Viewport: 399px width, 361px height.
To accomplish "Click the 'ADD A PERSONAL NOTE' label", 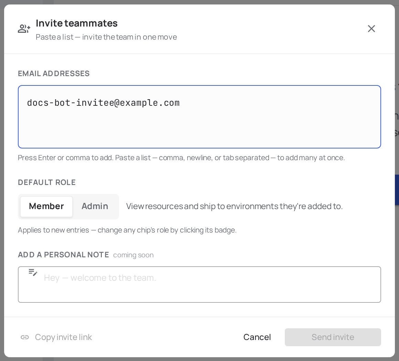I will 63,255.
